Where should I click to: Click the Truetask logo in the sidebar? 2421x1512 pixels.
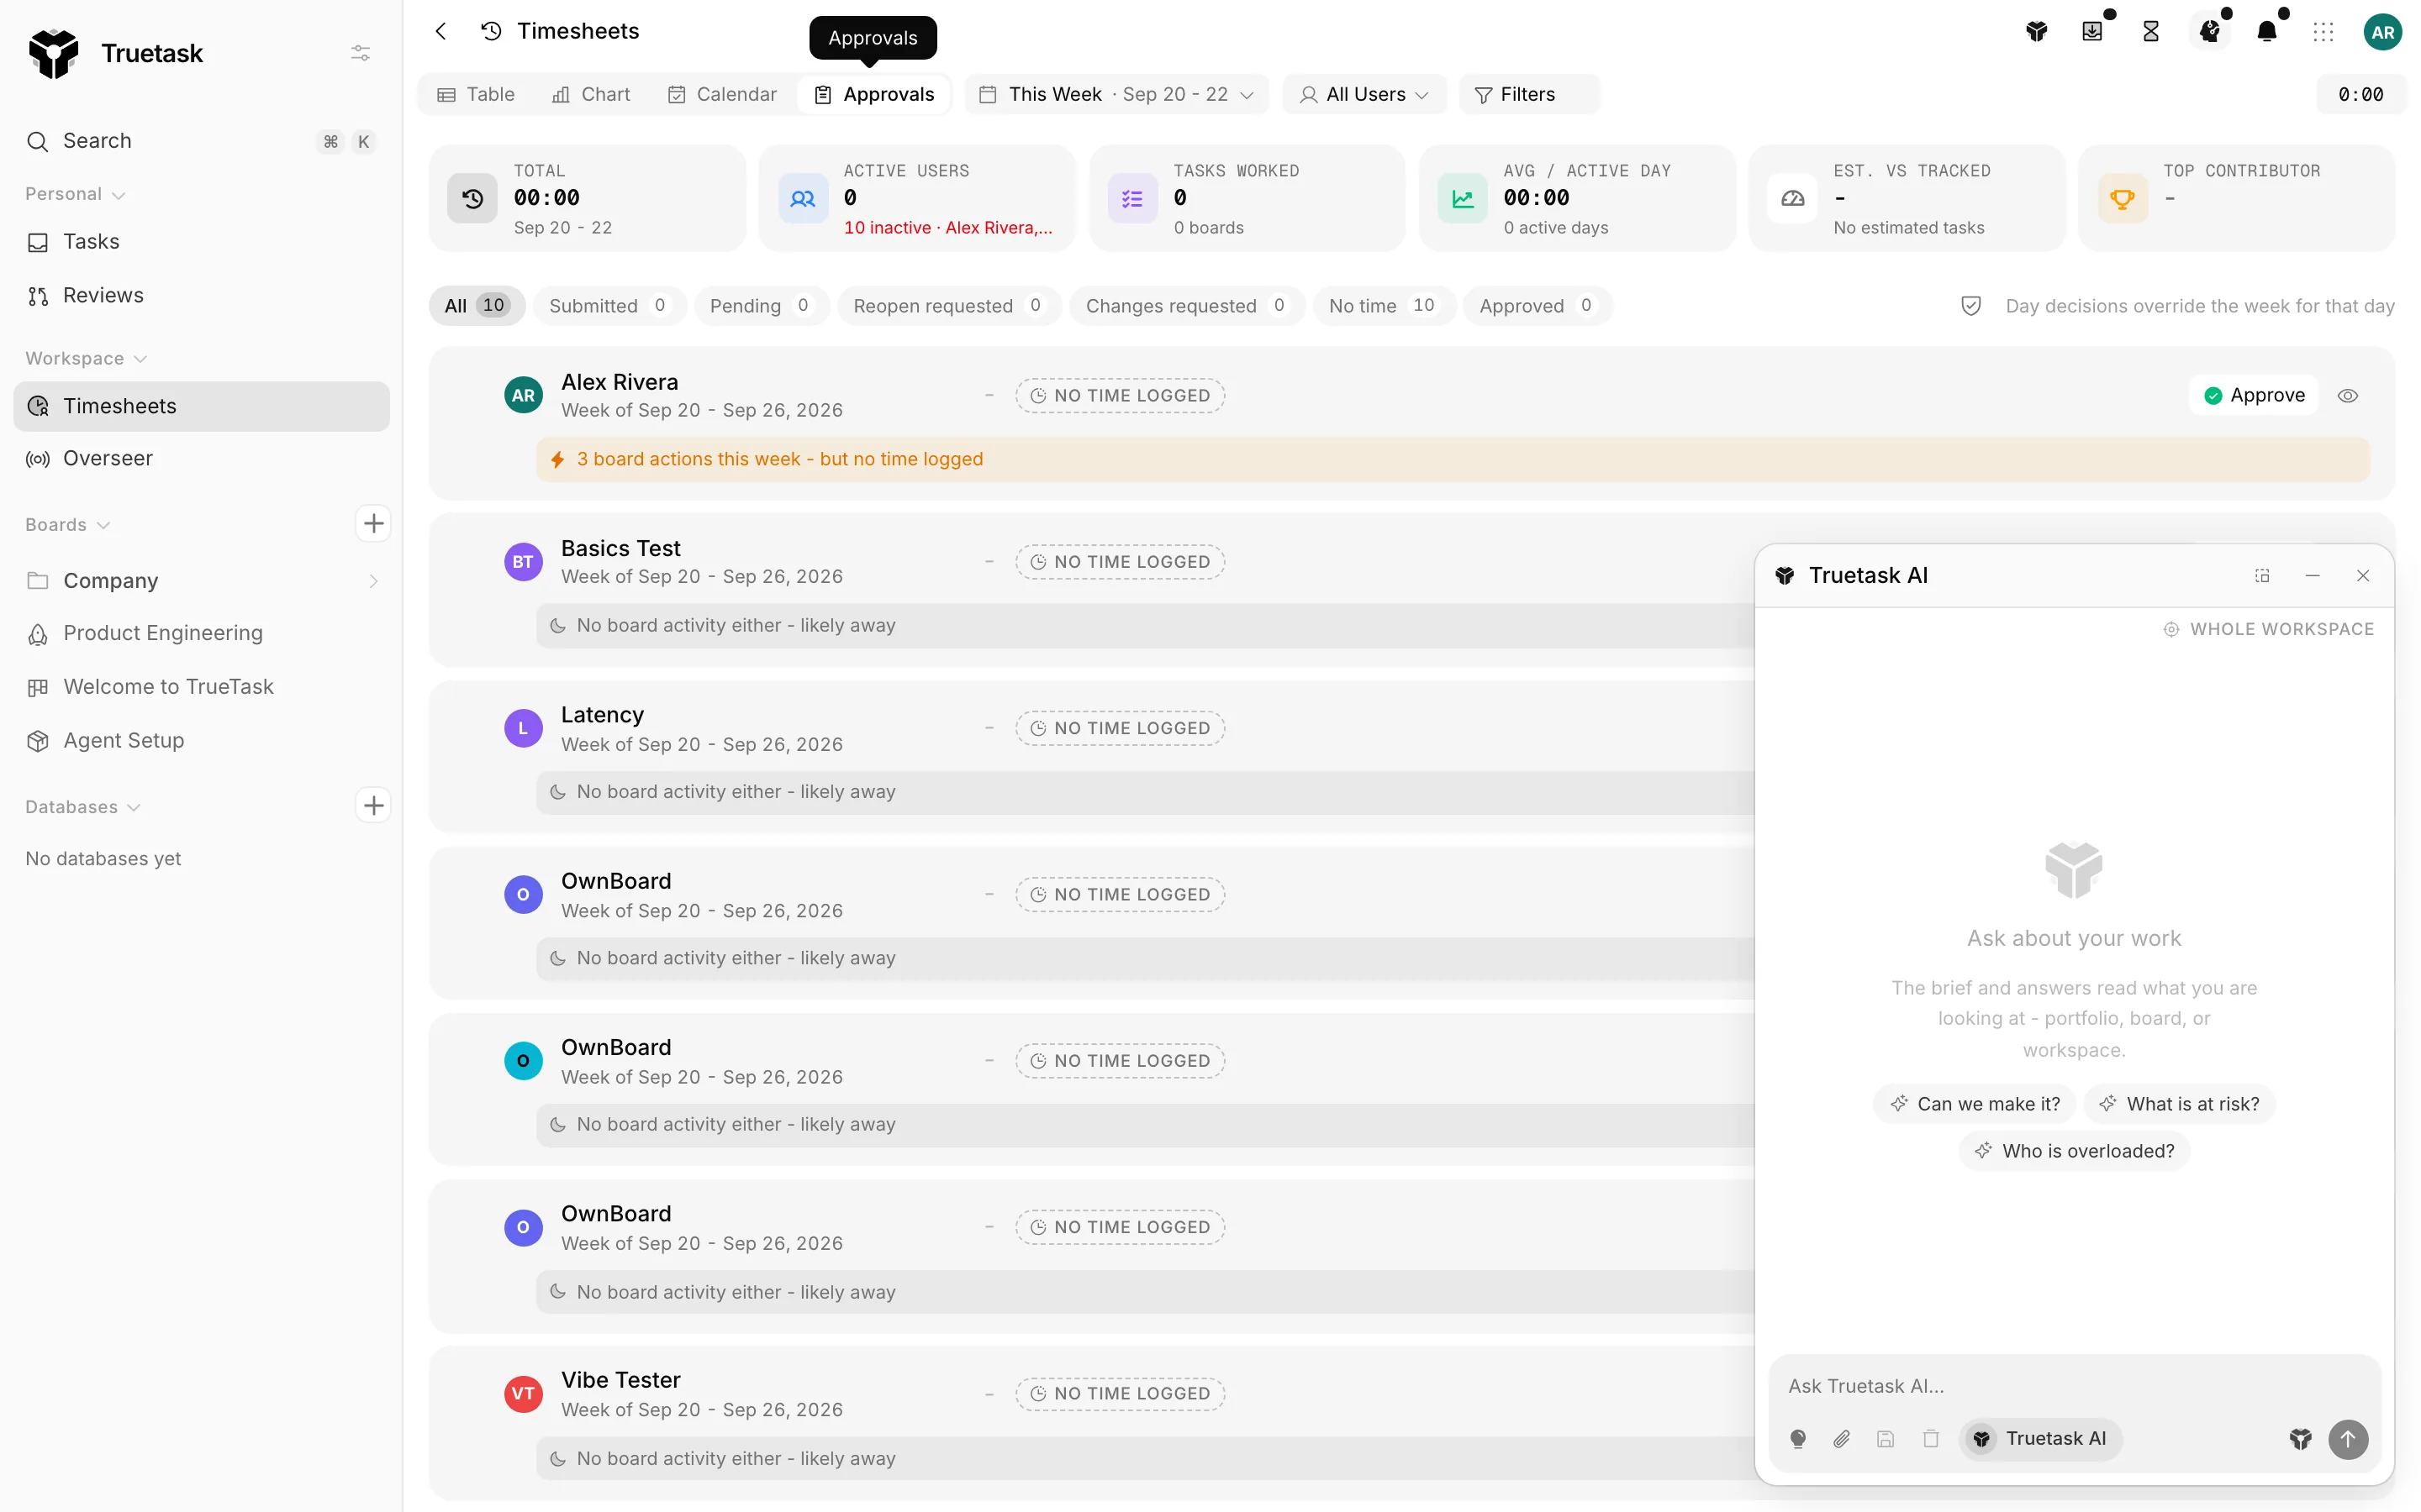coord(53,53)
